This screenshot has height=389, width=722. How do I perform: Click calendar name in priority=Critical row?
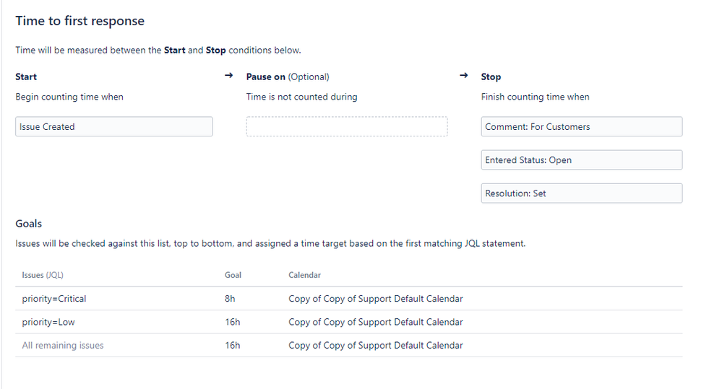(376, 298)
